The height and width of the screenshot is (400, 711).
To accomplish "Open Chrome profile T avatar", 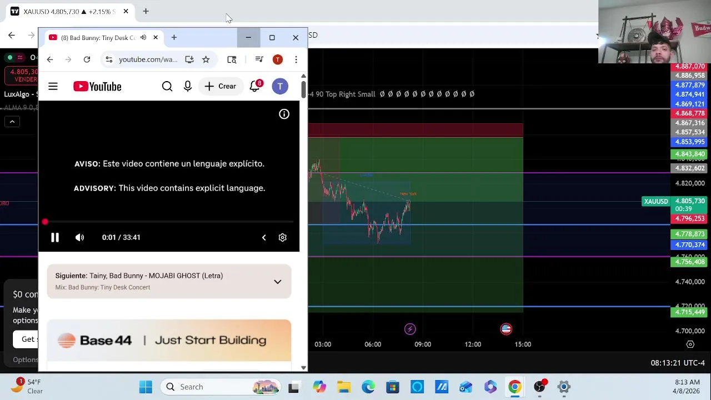I will [278, 59].
